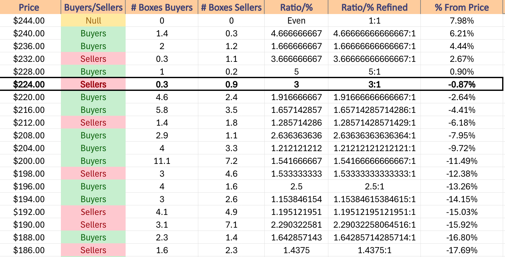Select the # Boxes Sellers column header

[x=231, y=7]
